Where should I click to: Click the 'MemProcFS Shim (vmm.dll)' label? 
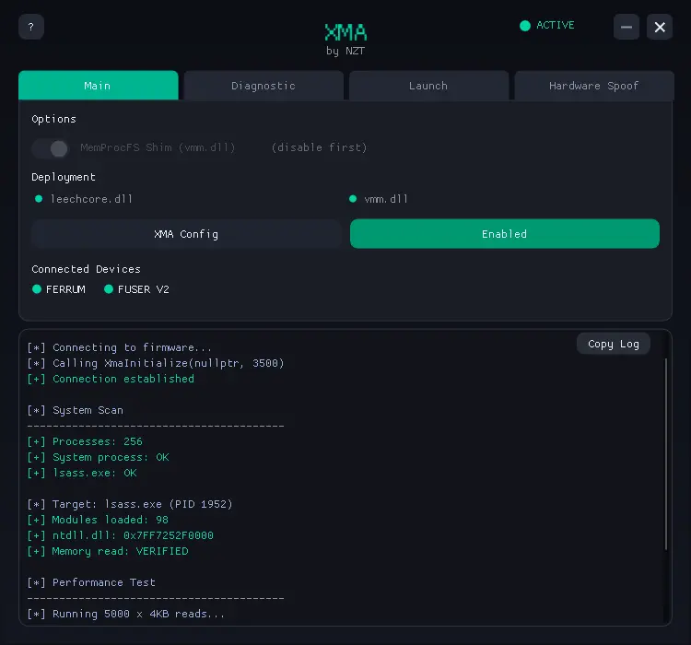158,147
